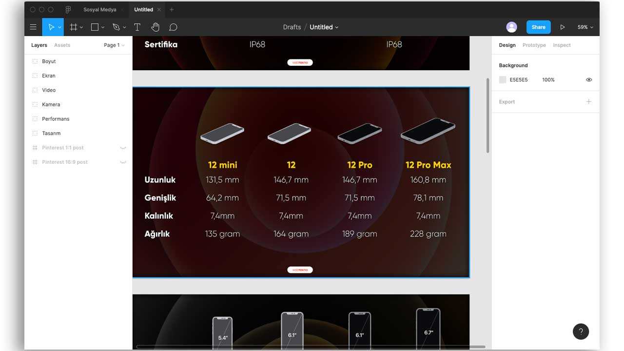
Task: Select the Hand tool
Action: 155,27
